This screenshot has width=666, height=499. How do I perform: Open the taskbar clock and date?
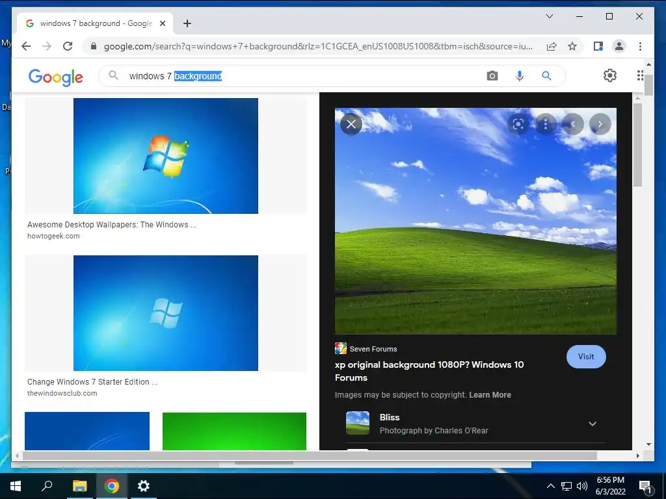pos(610,486)
